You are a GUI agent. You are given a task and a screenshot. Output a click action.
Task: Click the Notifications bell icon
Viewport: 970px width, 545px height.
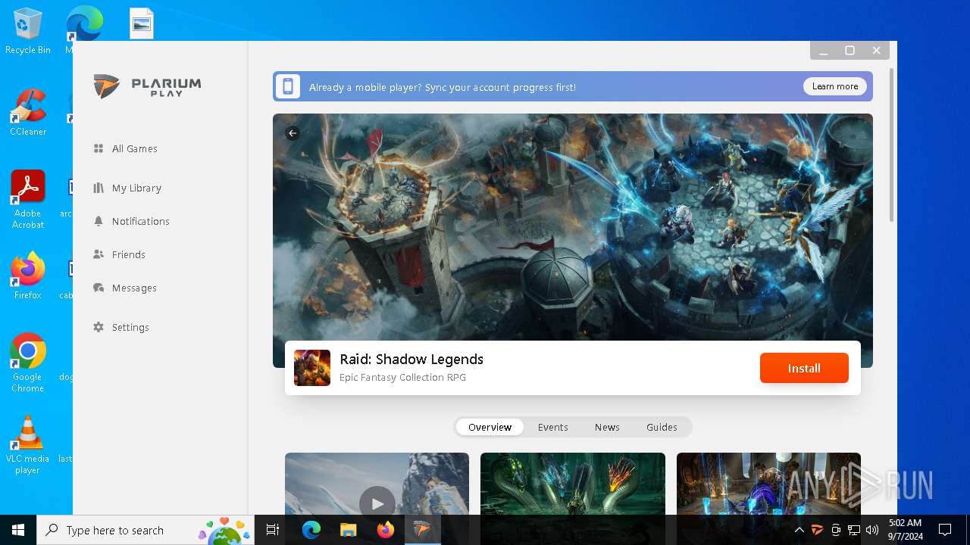coord(99,221)
